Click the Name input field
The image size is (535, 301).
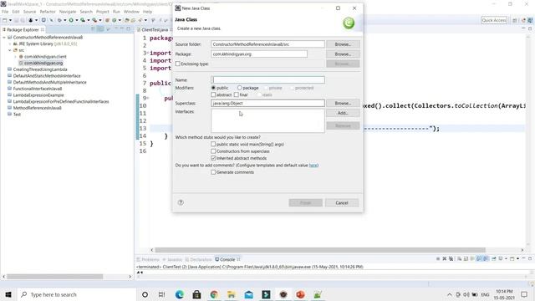267,80
